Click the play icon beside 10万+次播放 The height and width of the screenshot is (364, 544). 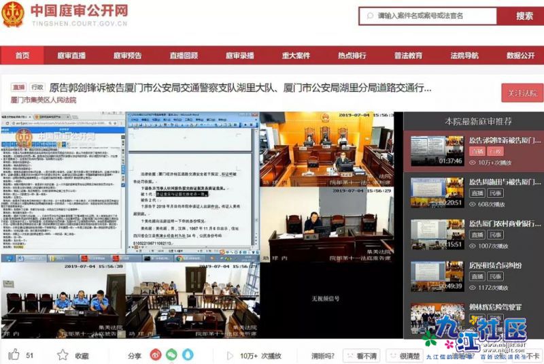click(230, 356)
